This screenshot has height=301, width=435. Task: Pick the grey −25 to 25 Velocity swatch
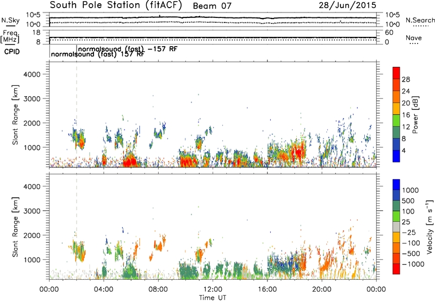[x=396, y=227]
